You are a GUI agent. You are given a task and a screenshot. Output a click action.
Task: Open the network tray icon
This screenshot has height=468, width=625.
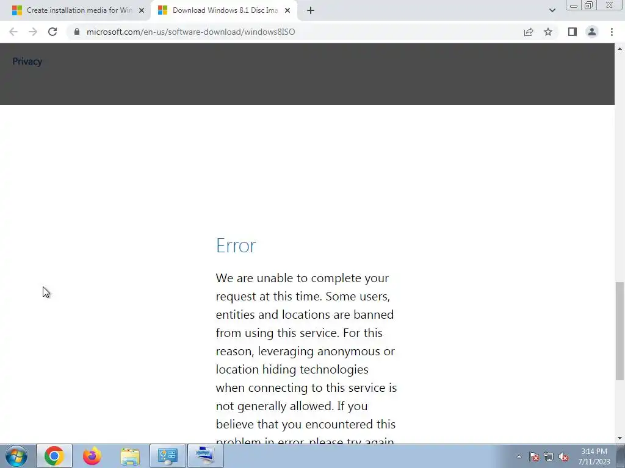tap(549, 457)
